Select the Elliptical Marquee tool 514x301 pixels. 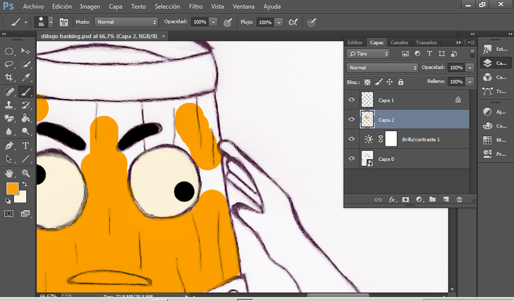click(9, 51)
